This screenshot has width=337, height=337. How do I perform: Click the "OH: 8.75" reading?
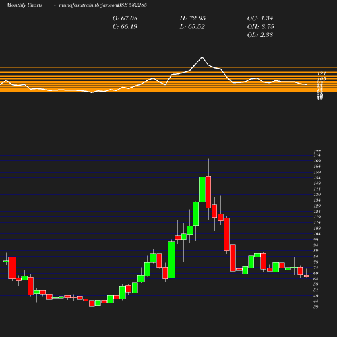260,27
